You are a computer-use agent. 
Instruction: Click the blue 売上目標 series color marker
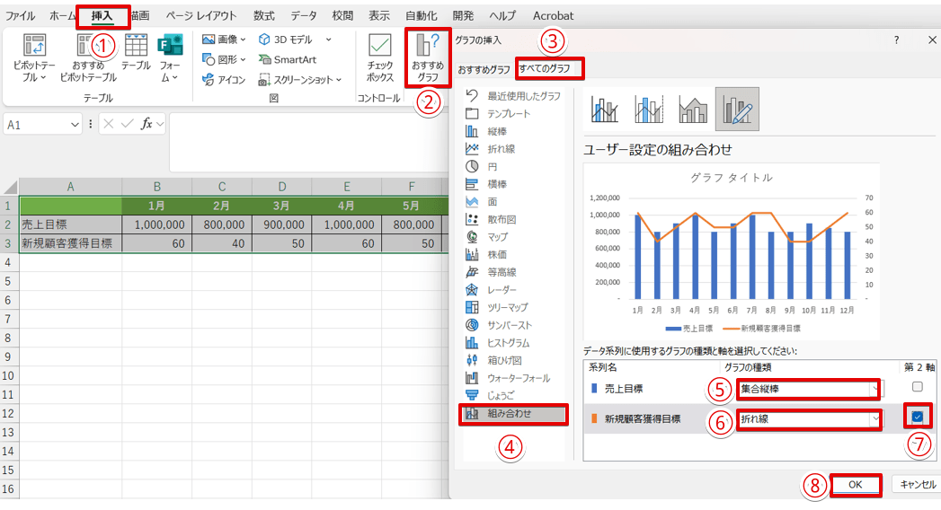pyautogui.click(x=593, y=389)
